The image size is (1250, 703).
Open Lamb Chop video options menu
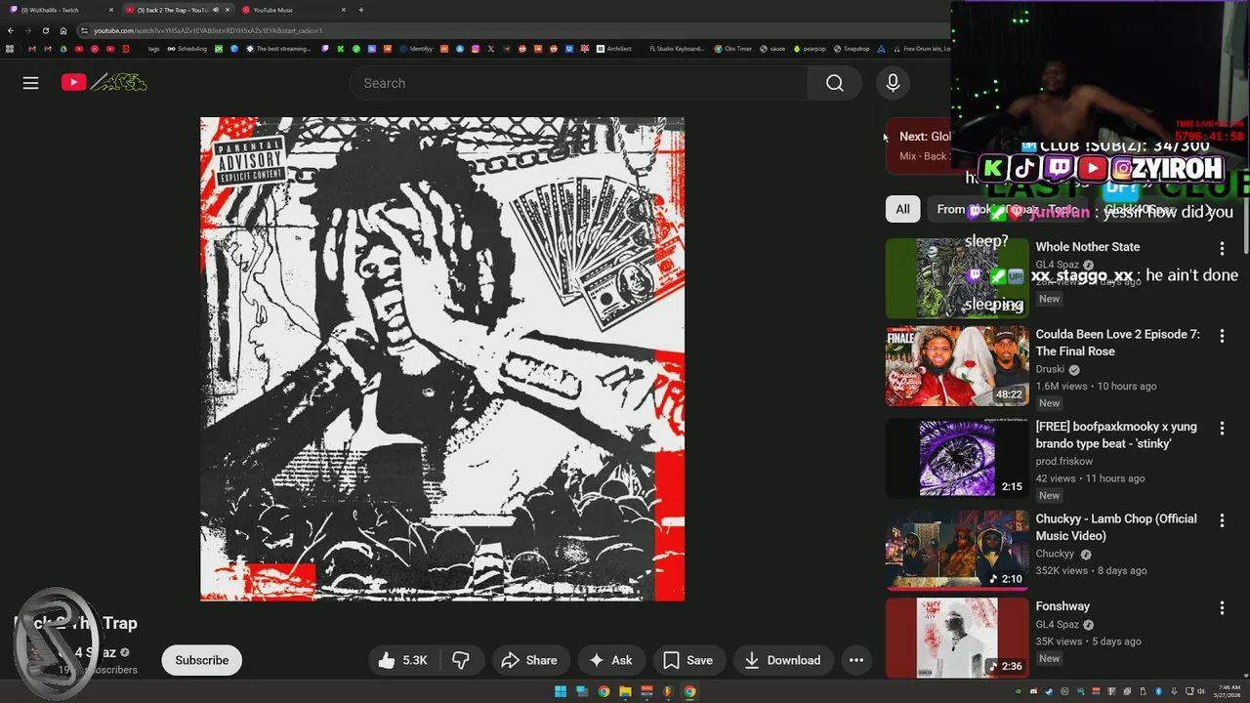(x=1222, y=521)
